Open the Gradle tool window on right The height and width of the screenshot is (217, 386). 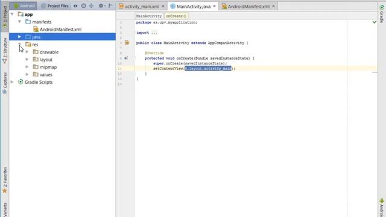(382, 14)
